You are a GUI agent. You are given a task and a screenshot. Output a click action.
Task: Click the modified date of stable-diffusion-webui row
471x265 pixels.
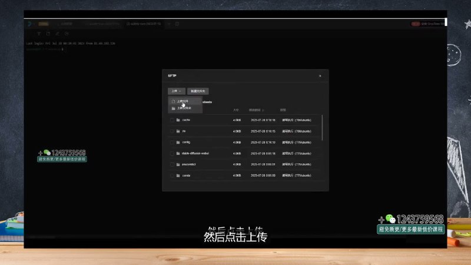coord(263,154)
